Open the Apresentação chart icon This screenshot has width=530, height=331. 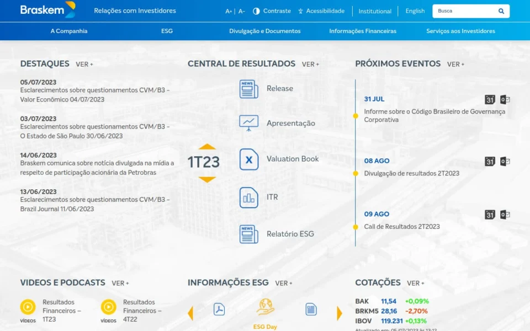(x=249, y=123)
